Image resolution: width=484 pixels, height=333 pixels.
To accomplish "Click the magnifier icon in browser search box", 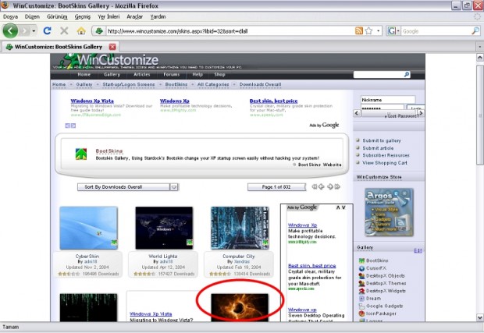I will 475,31.
